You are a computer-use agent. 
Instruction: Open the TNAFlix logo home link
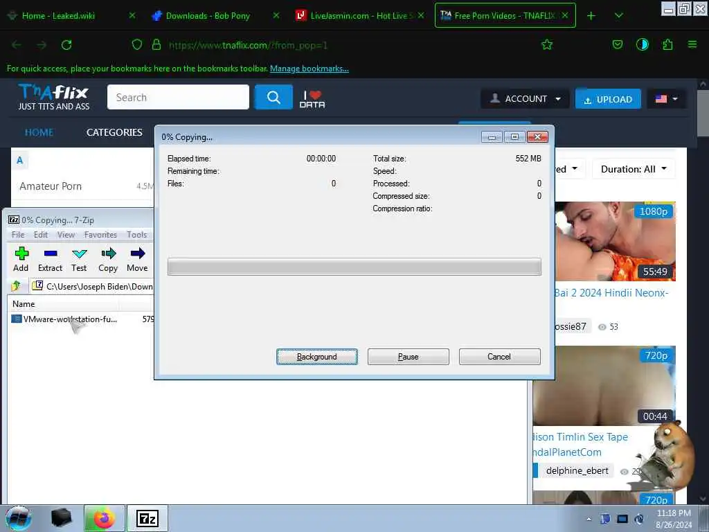tap(54, 97)
